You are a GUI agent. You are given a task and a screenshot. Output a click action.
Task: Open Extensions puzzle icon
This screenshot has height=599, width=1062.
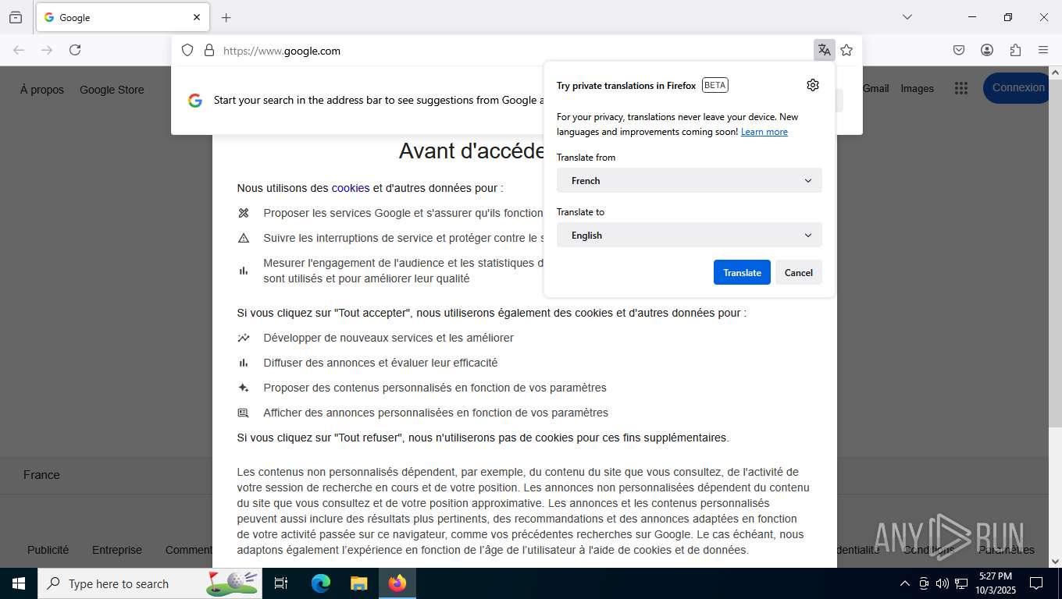1015,50
